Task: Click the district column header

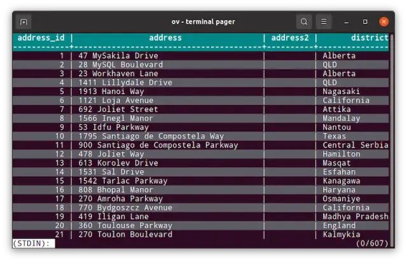Action: pyautogui.click(x=369, y=38)
